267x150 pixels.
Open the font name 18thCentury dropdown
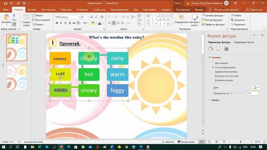79,17
